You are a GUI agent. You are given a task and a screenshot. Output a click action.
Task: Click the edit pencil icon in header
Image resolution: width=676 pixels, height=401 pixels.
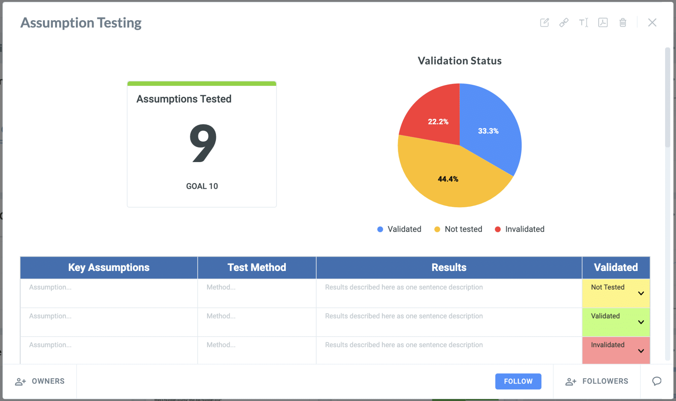coord(544,22)
